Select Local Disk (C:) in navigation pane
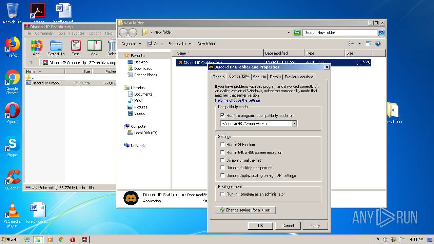Screen dimensions: 434x244 click(142, 133)
